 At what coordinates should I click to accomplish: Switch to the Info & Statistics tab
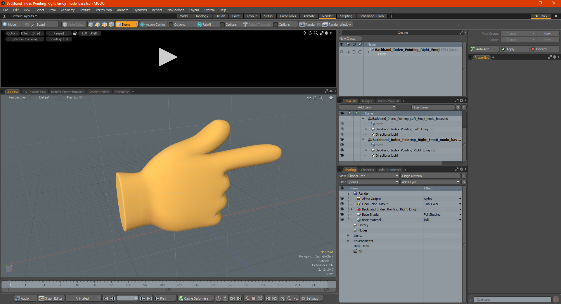point(390,170)
